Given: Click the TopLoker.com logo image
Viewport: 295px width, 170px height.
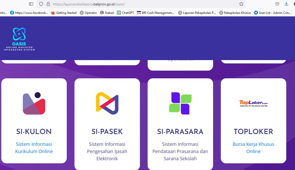Looking at the screenshot, I should click(253, 103).
